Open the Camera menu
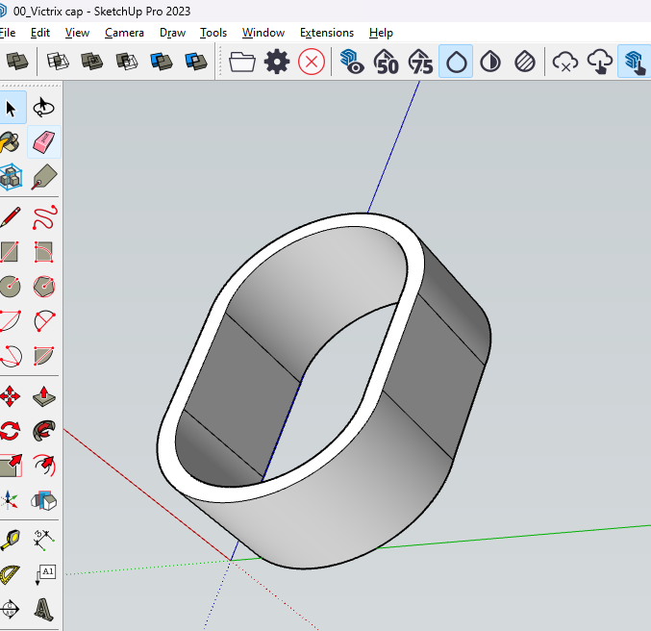The height and width of the screenshot is (631, 651). tap(124, 33)
